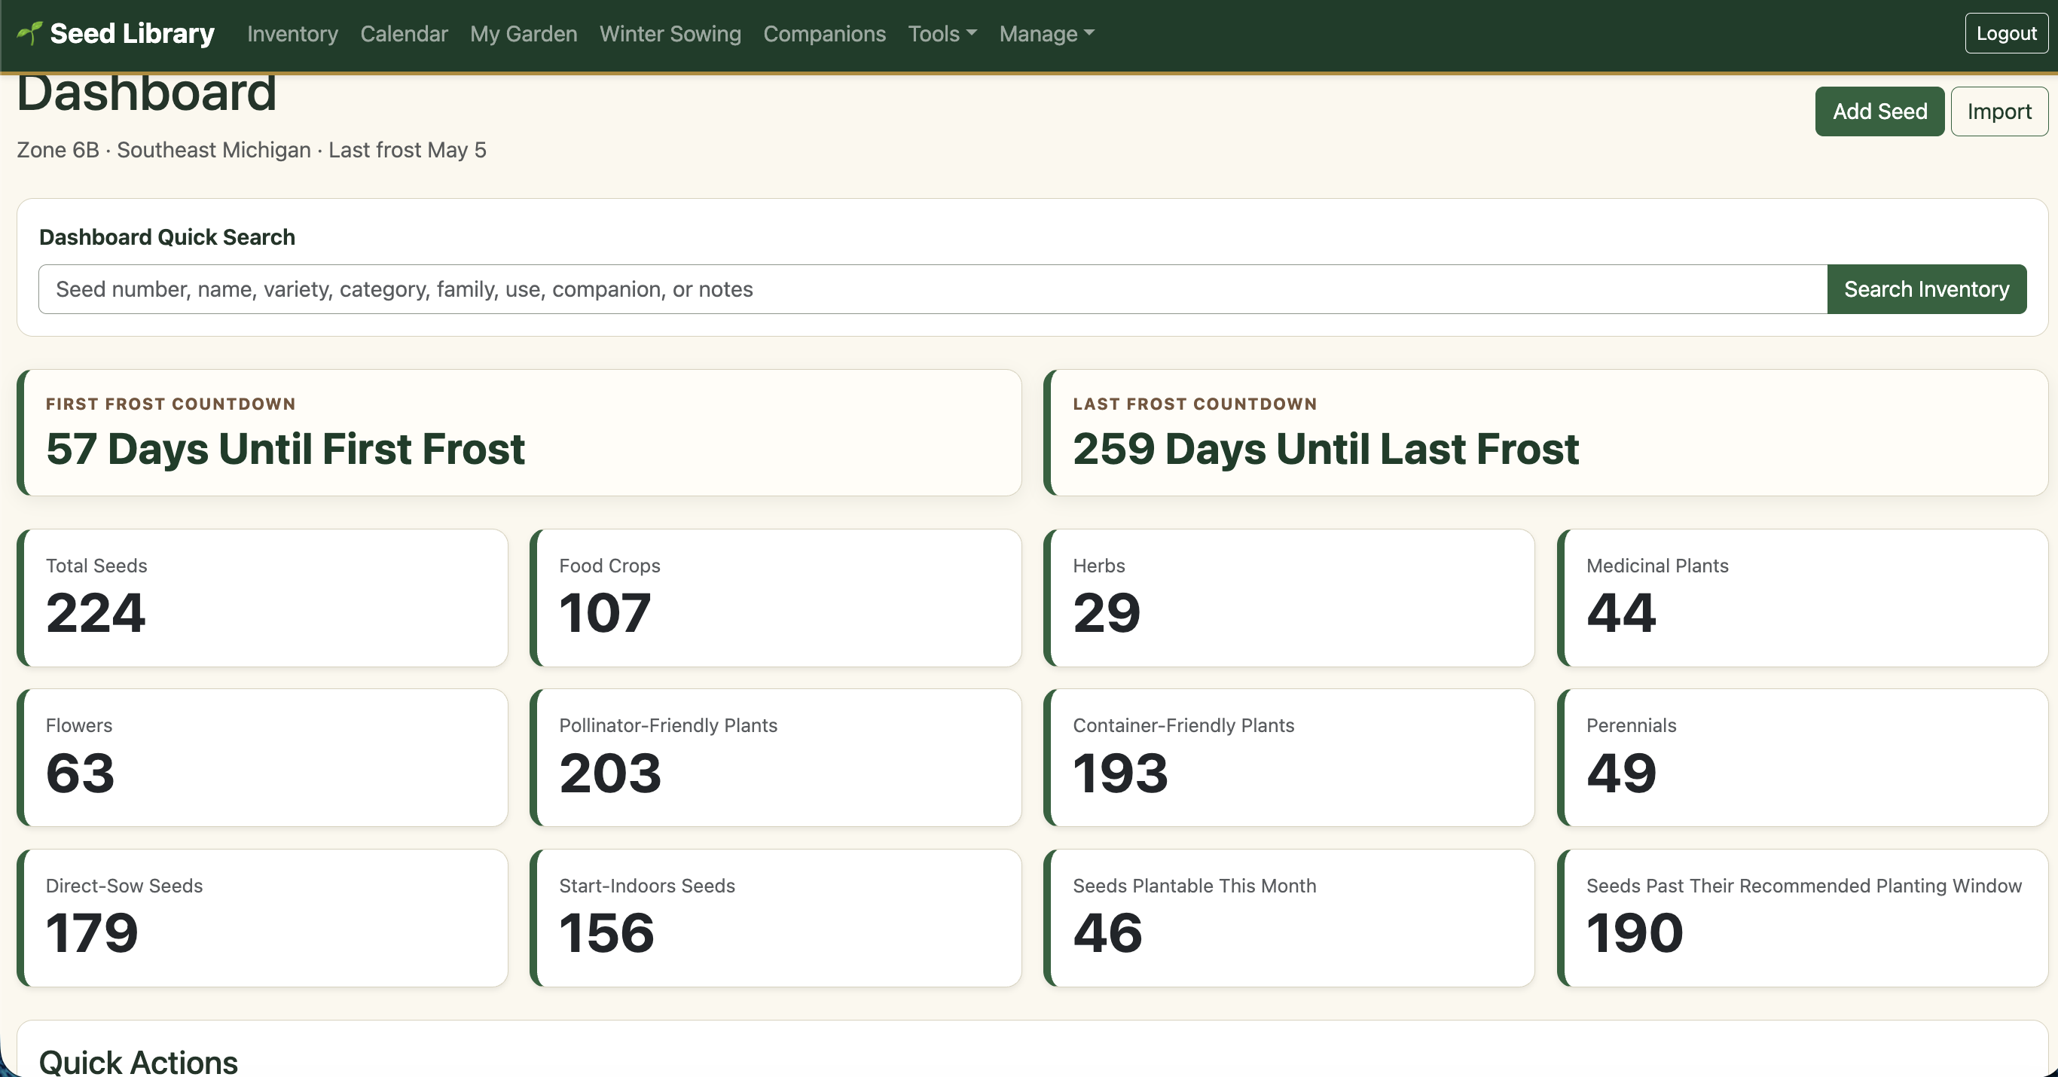2058x1077 pixels.
Task: Open the Calendar page
Action: (405, 34)
